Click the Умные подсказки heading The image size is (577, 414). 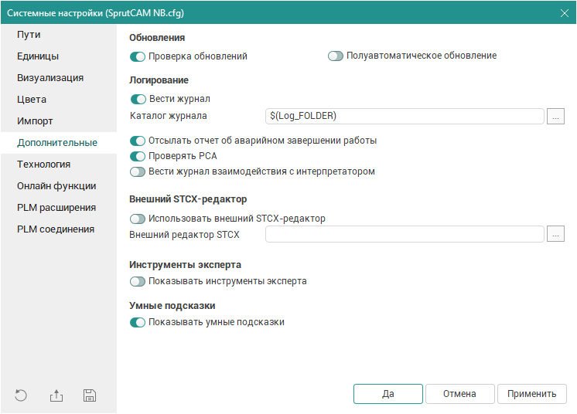click(172, 306)
